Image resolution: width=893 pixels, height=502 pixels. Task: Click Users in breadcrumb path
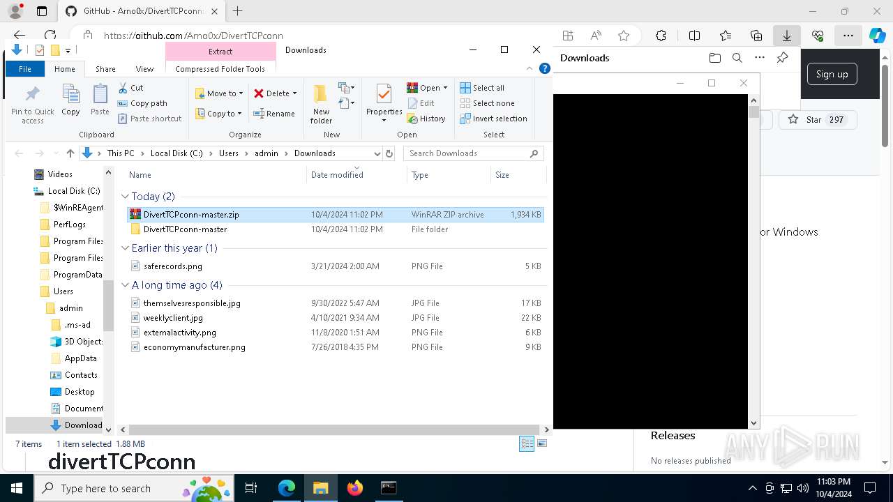(x=229, y=153)
